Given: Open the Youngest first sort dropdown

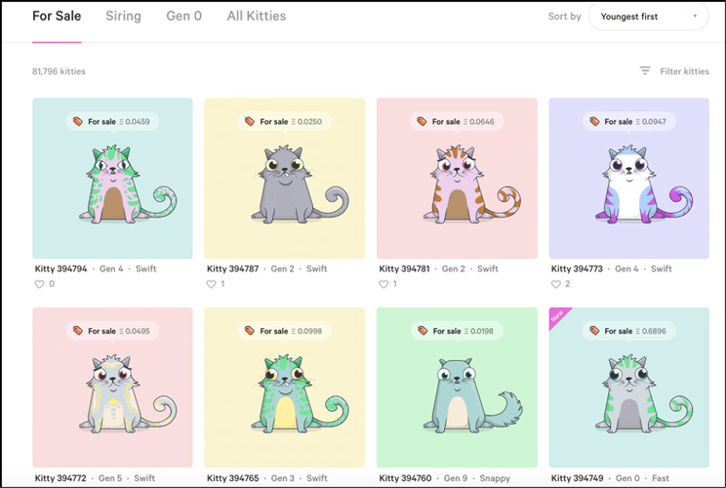Looking at the screenshot, I should pos(648,17).
